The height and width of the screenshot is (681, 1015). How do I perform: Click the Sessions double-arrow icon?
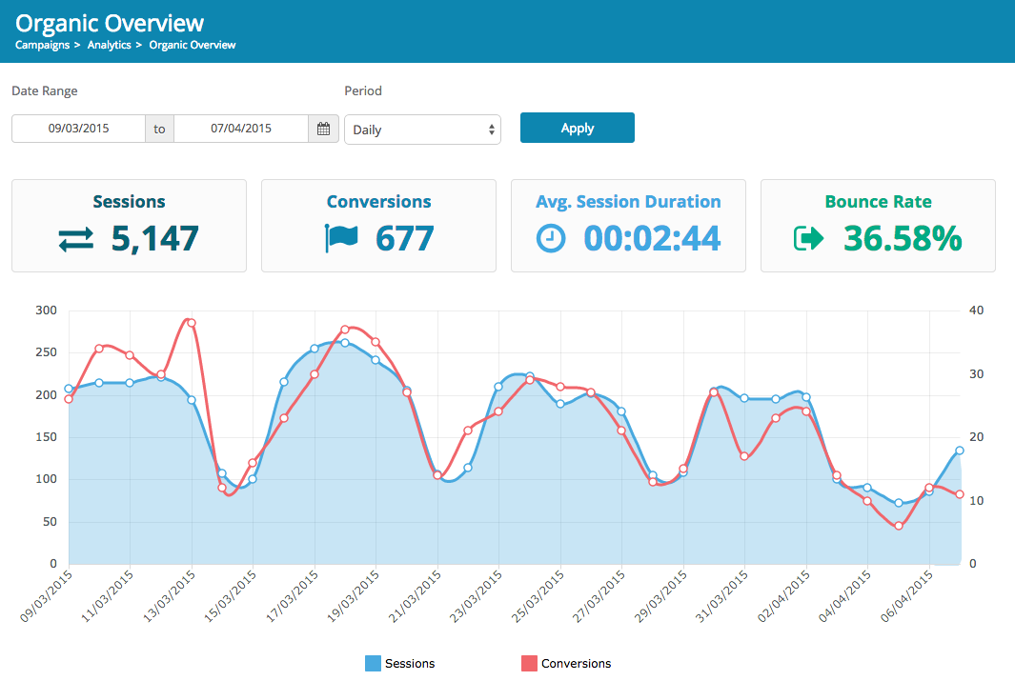[76, 239]
